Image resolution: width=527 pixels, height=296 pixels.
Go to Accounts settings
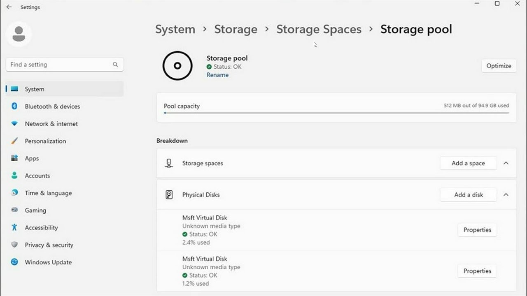click(x=37, y=176)
